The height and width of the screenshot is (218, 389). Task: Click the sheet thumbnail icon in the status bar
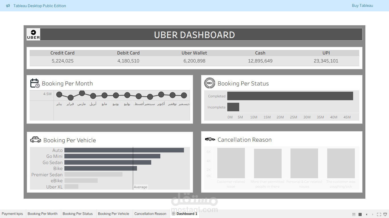pos(359,214)
